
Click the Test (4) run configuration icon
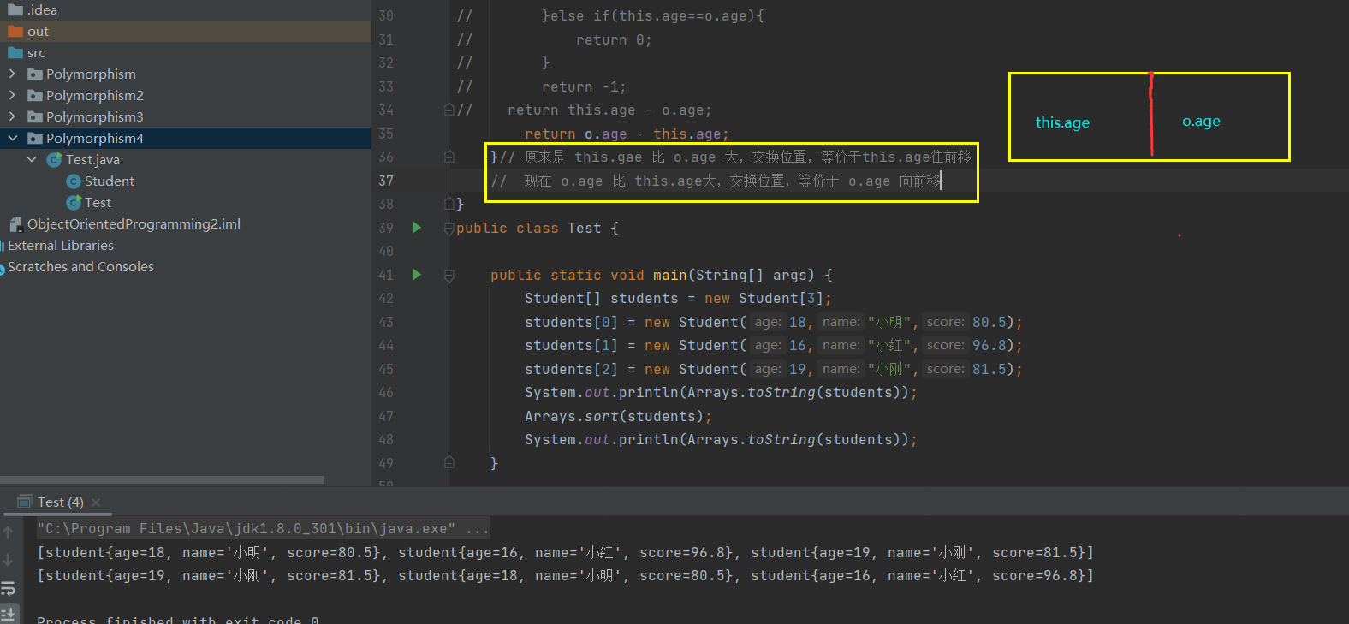[x=25, y=502]
